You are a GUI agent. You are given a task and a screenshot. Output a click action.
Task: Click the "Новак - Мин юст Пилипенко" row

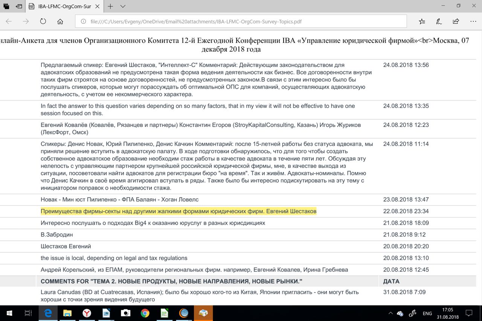click(120, 199)
